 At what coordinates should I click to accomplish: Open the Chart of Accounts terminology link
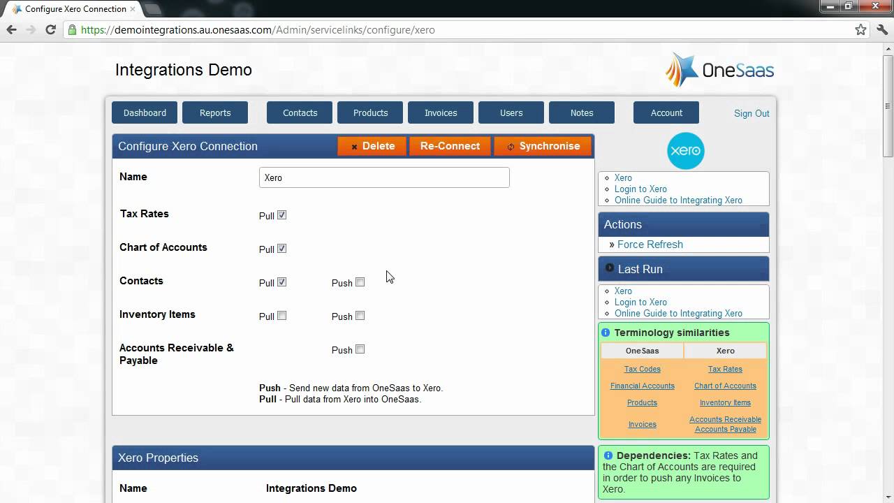pos(725,386)
